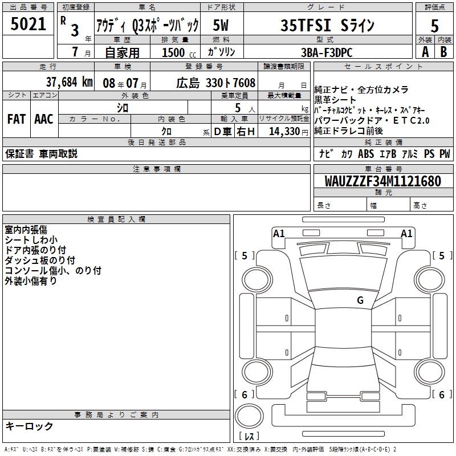Screen dimensions: 456x456
Task: Select the exterior color シロ
Action: tap(123, 108)
